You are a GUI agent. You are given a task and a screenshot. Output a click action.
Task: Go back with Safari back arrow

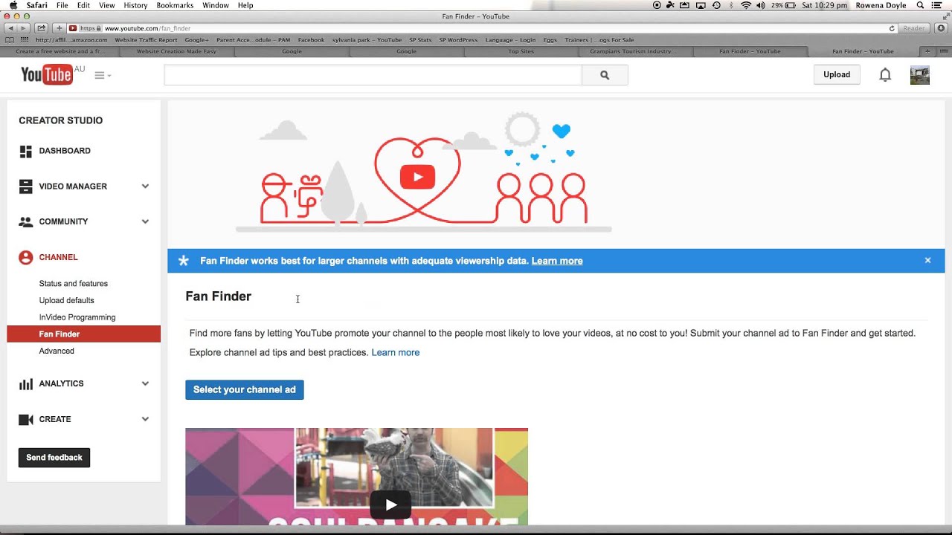[10, 28]
